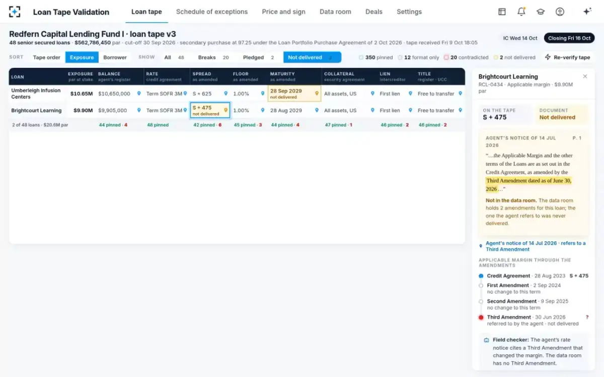The image size is (604, 377).
Task: Click pin beside Umberleigh All assets, US collateral
Action: pos(372,93)
